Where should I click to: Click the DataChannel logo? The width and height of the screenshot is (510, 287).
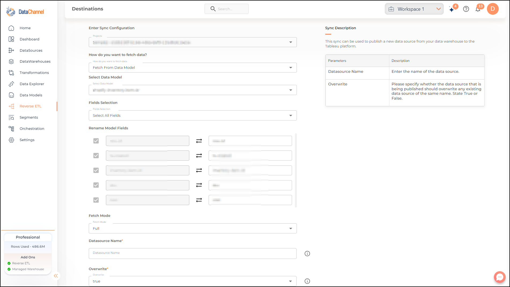[25, 12]
